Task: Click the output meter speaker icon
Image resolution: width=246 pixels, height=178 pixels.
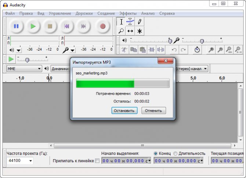Action: click(12, 50)
